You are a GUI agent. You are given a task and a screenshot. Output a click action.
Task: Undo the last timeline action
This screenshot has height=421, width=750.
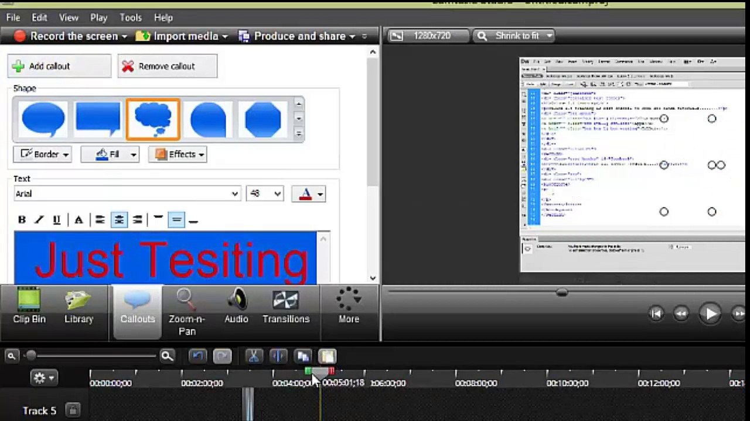198,356
